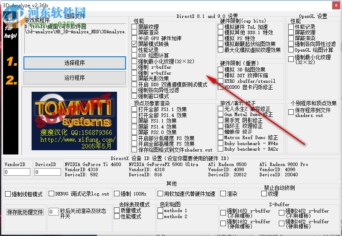Close the 3D-Analyze window

click(x=336, y=6)
